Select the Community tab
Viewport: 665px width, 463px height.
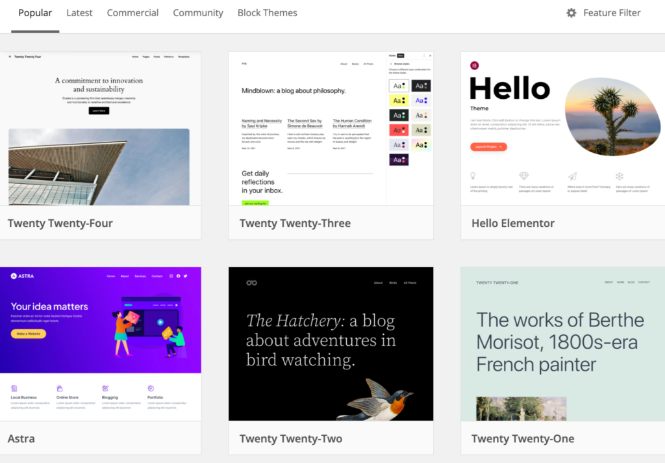click(x=198, y=13)
